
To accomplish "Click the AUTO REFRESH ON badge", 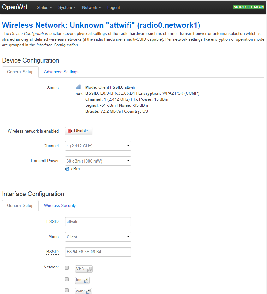I will pos(248,7).
